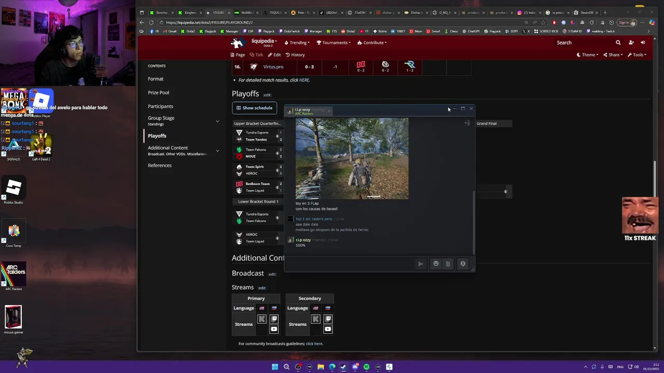Open the Theme dropdown
Image resolution: width=664 pixels, height=373 pixels.
pyautogui.click(x=587, y=55)
